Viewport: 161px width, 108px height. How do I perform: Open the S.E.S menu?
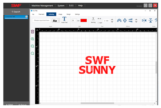tap(71, 6)
